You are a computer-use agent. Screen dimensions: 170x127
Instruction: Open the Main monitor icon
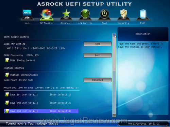pos(27,15)
